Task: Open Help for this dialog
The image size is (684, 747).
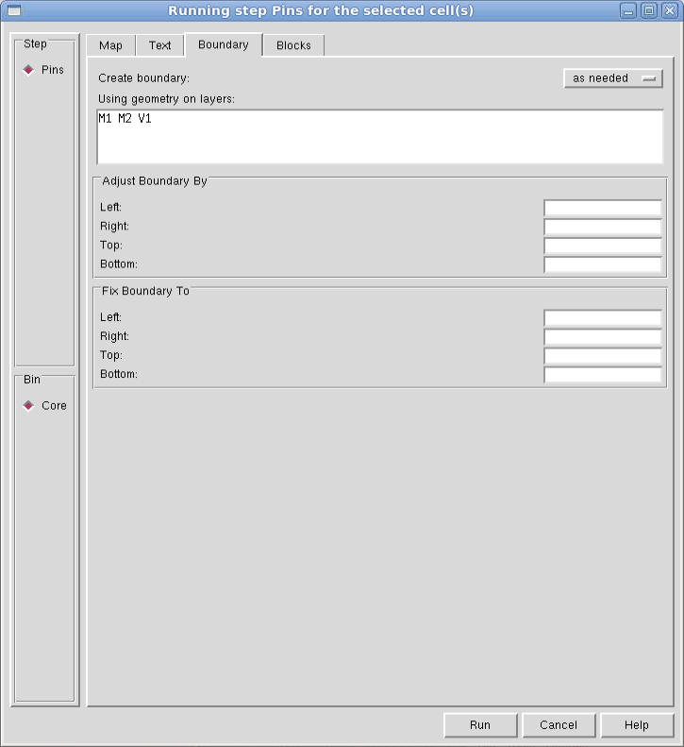Action: (x=637, y=725)
